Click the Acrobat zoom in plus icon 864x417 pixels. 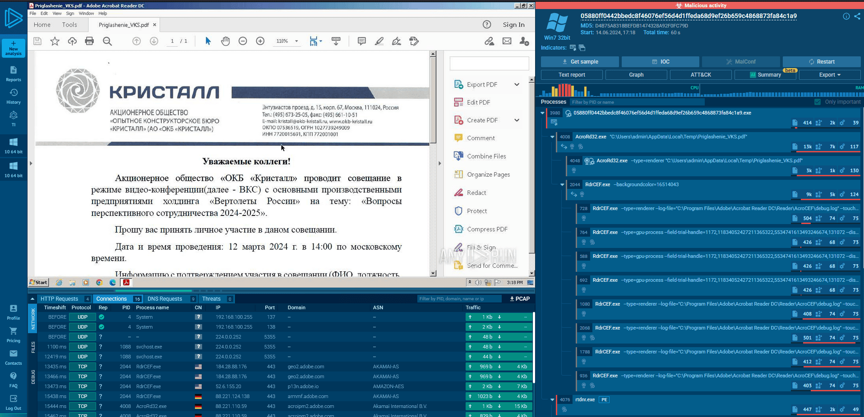(260, 41)
